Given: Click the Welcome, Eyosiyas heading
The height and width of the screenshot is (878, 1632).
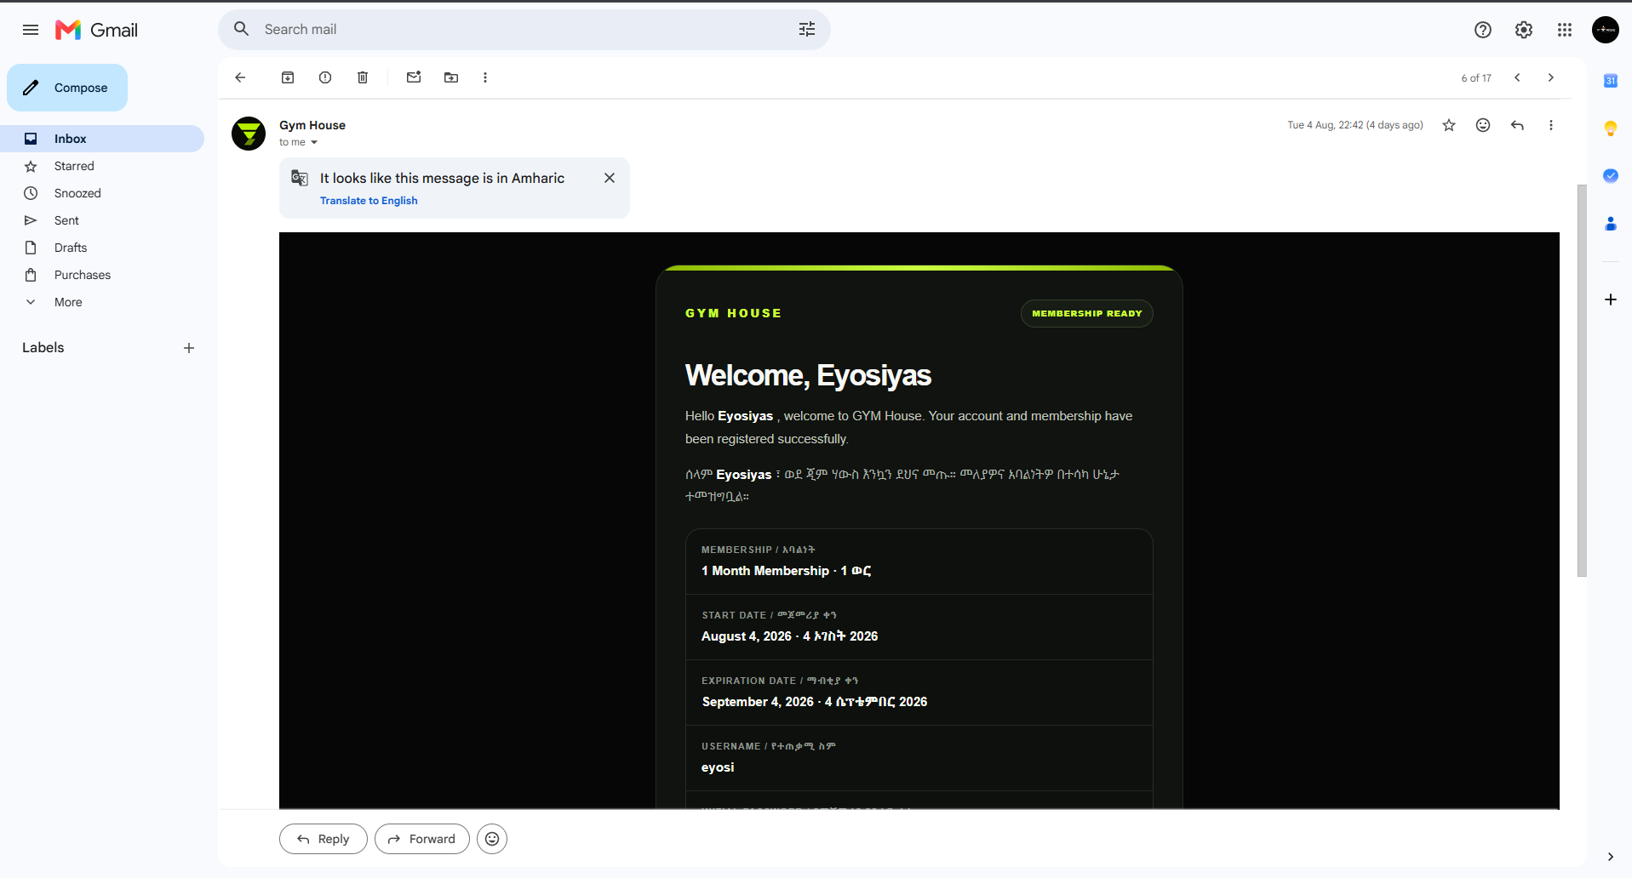Looking at the screenshot, I should click(808, 375).
